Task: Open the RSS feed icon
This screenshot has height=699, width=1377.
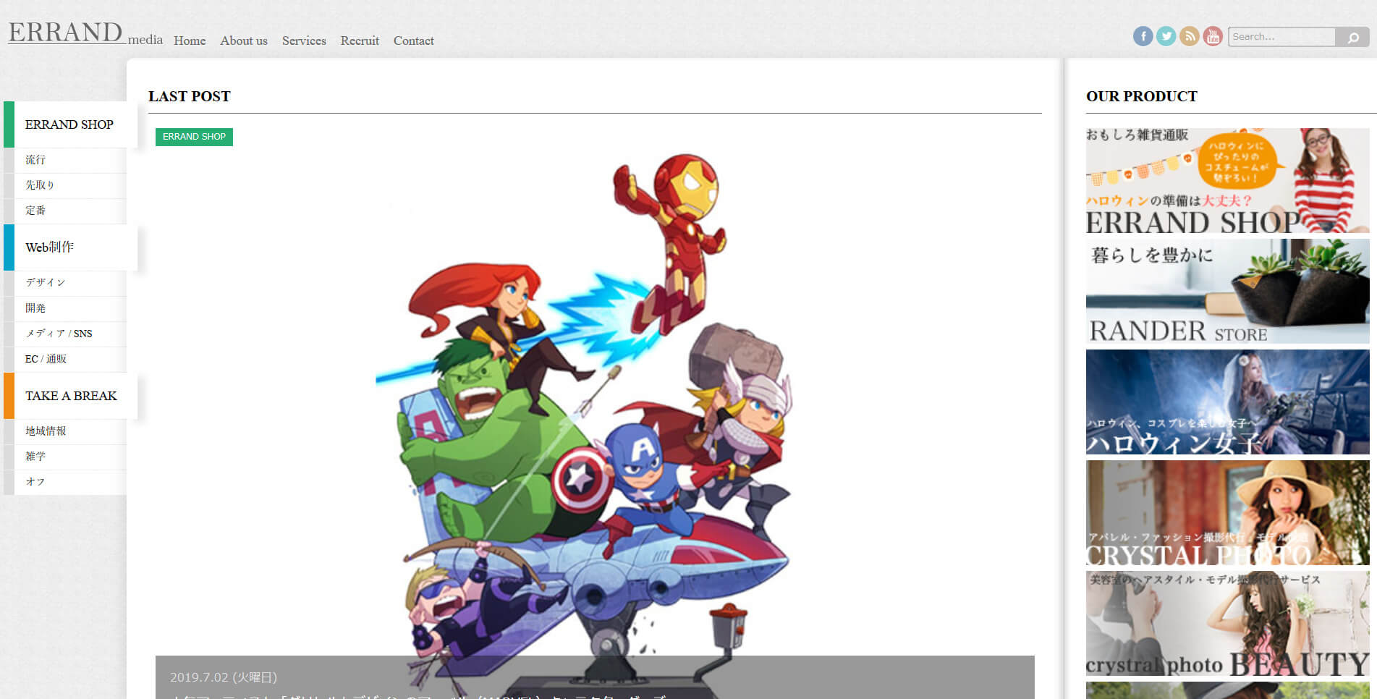Action: pos(1189,36)
